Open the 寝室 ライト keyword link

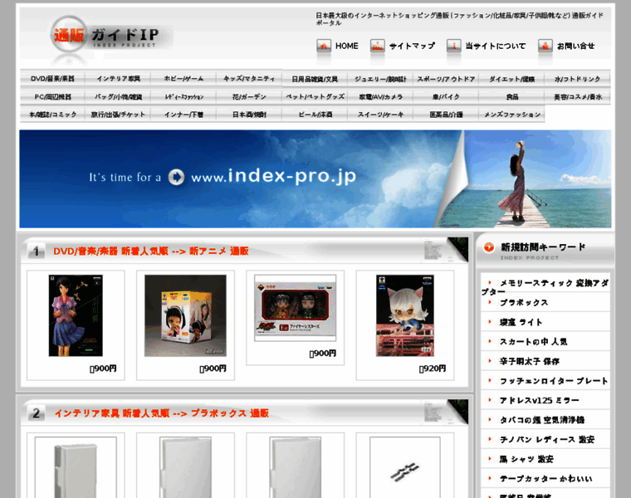(x=521, y=322)
